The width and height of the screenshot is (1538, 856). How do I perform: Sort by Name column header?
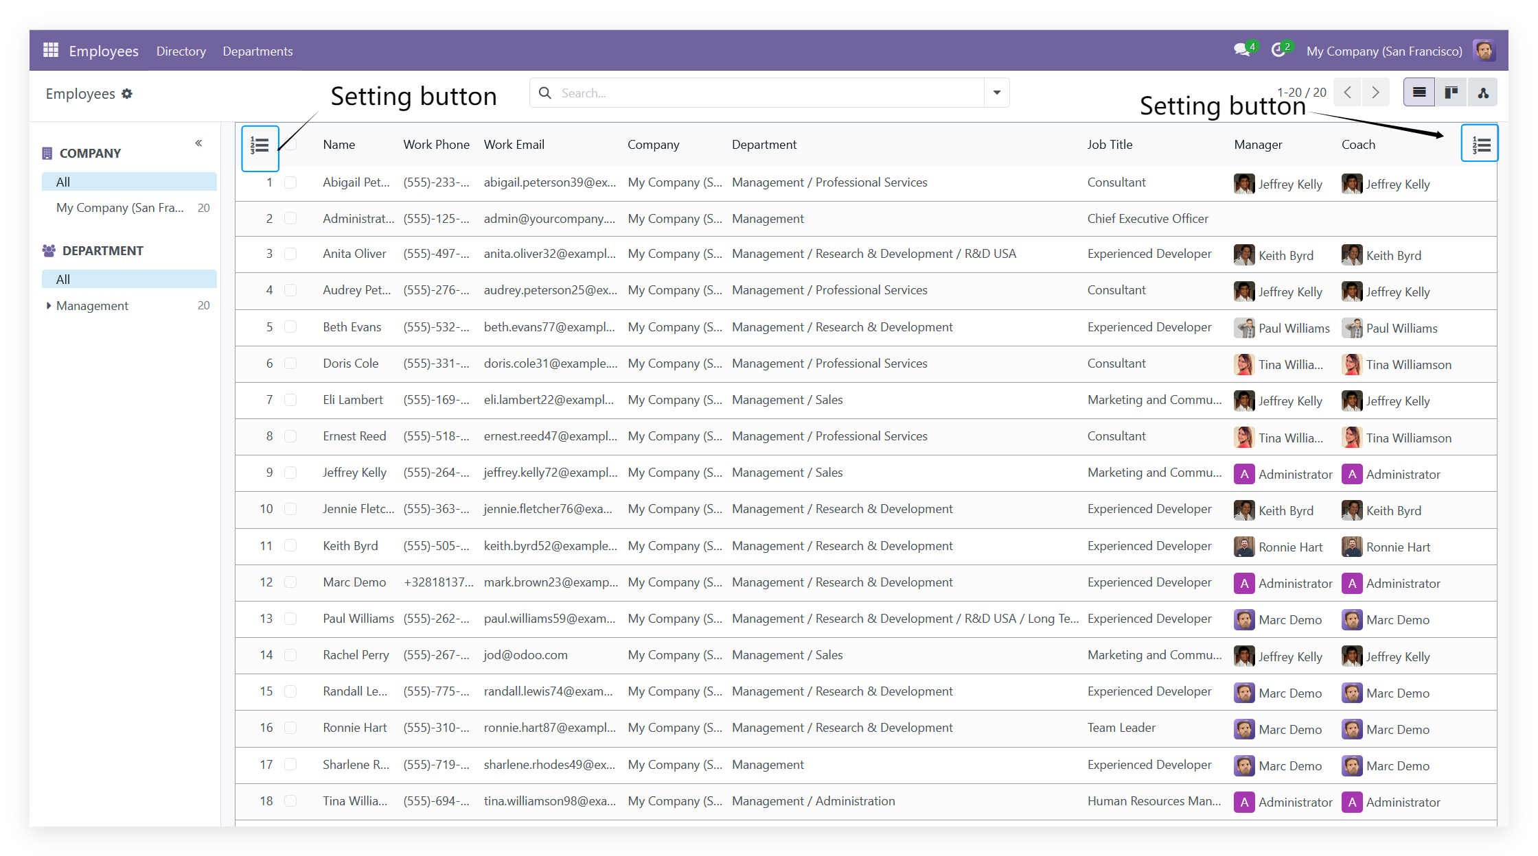point(339,145)
